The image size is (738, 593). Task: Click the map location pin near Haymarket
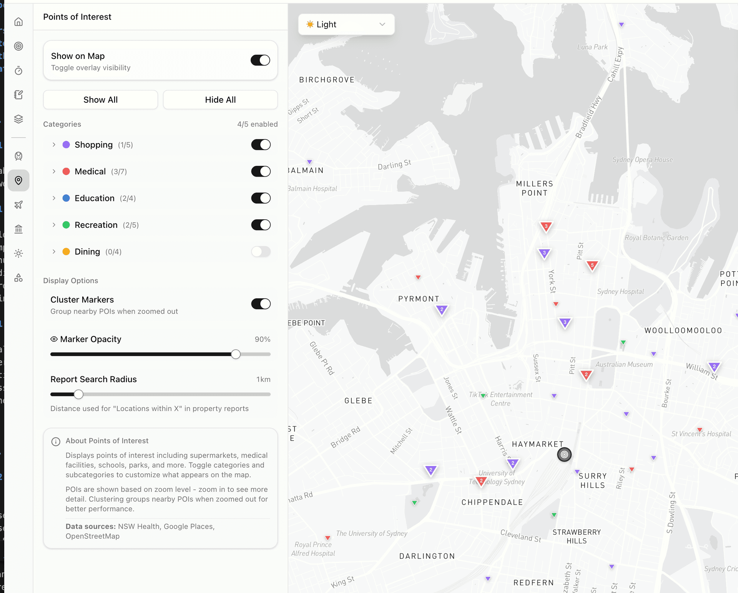pos(564,454)
